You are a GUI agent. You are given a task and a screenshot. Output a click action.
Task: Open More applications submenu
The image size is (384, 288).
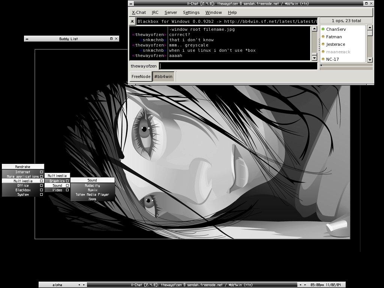[x=23, y=176]
